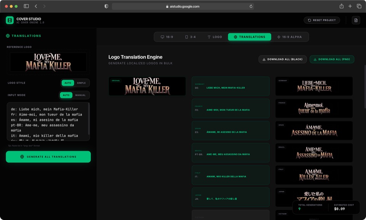
Task: Switch Input Mode to Manual
Action: pyautogui.click(x=80, y=95)
